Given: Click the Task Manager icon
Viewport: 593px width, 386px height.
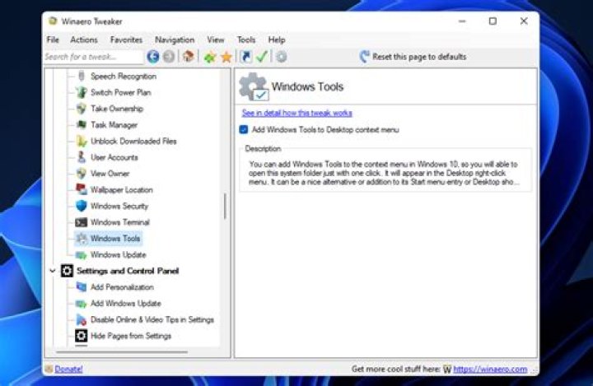Looking at the screenshot, I should coord(81,125).
